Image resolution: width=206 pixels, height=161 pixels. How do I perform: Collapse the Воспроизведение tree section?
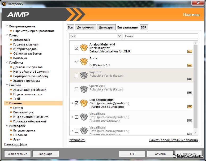coord(7,26)
